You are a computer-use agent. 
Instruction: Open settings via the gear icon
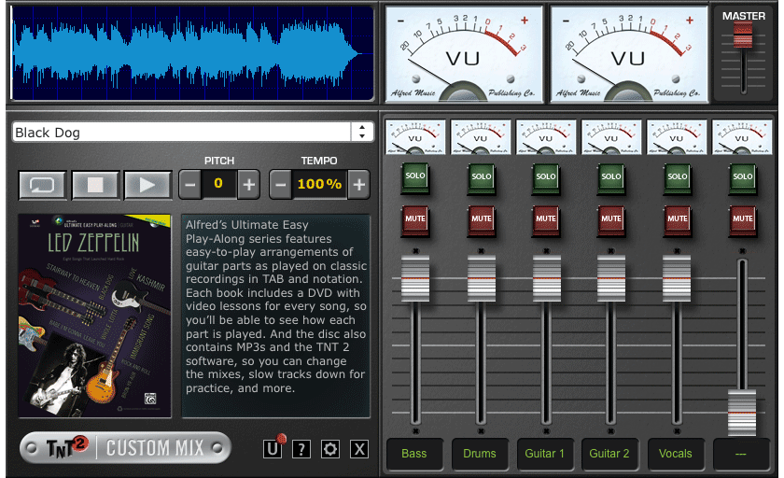[329, 449]
